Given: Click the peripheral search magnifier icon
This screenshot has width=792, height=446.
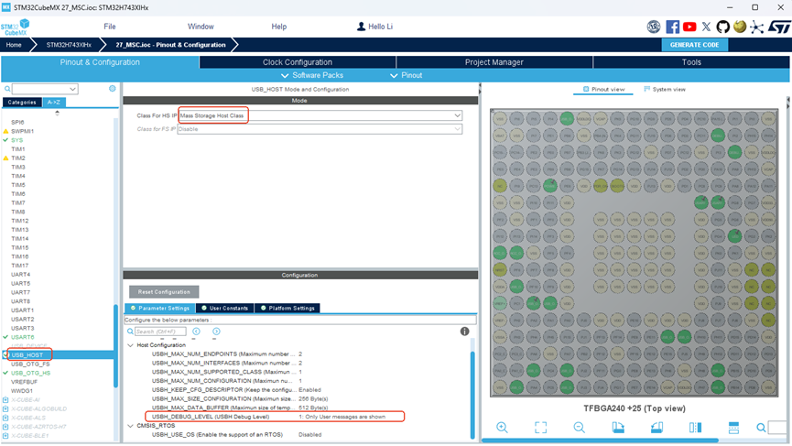Looking at the screenshot, I should (7, 89).
